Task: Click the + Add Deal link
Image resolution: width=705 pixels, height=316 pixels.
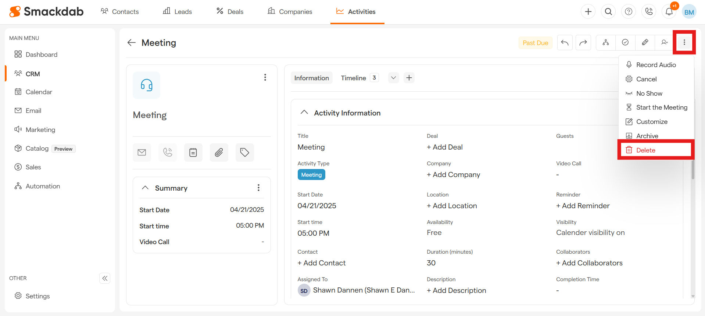Action: pyautogui.click(x=444, y=147)
